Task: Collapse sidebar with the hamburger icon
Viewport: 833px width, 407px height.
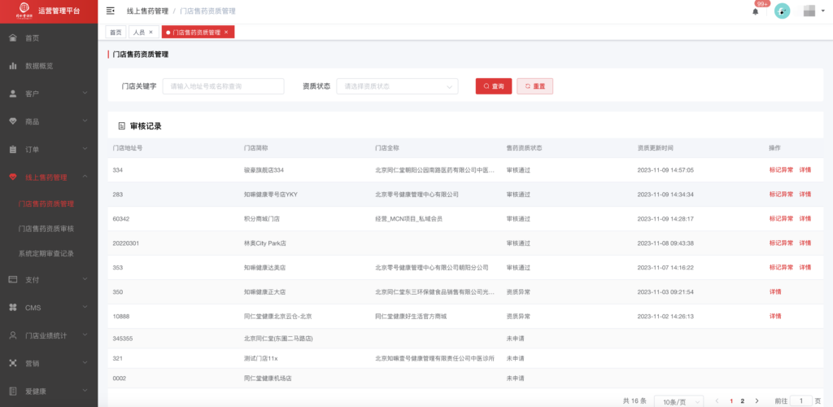Action: pyautogui.click(x=111, y=11)
